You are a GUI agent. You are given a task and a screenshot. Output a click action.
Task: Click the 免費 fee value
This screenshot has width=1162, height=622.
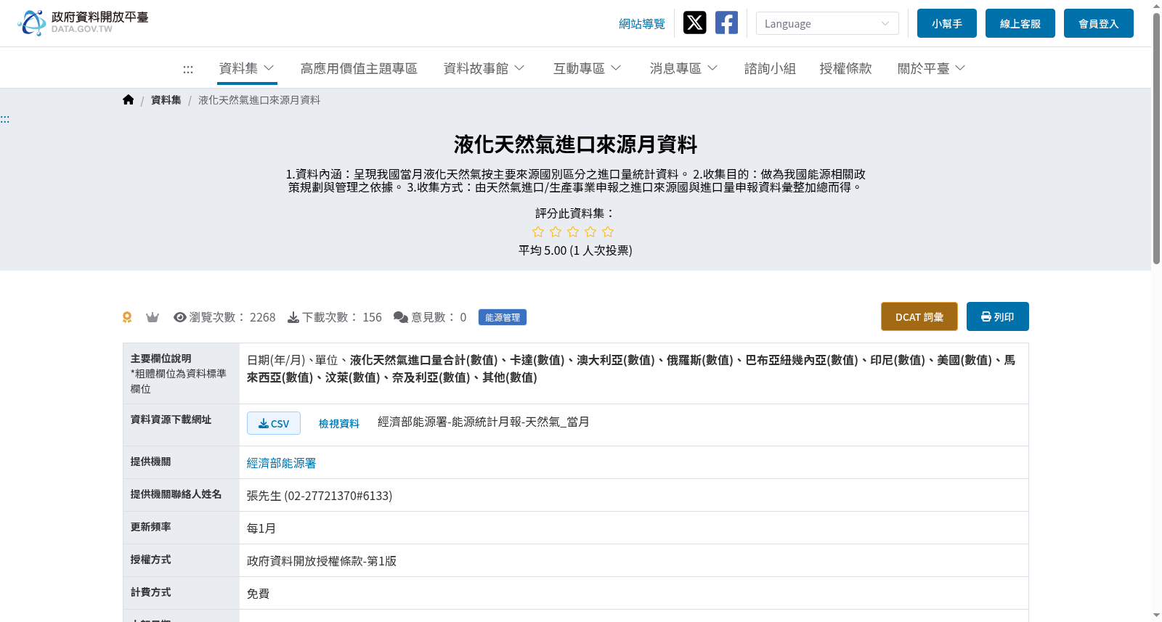coord(258,594)
